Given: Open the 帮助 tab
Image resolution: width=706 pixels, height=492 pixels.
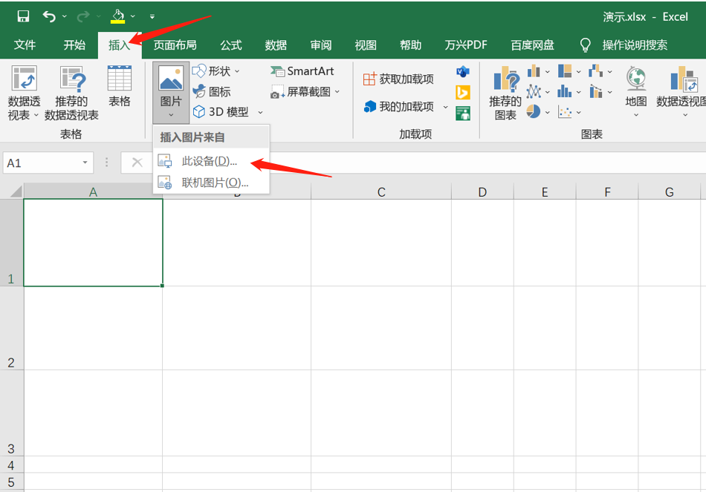Looking at the screenshot, I should 411,45.
